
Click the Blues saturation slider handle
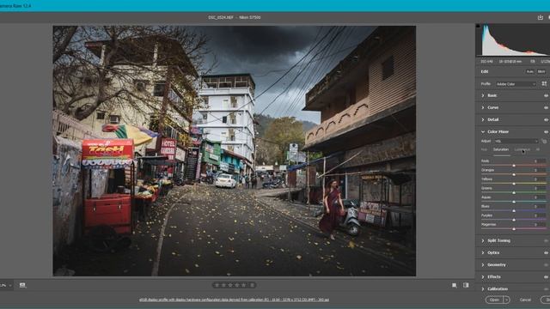[x=514, y=211]
